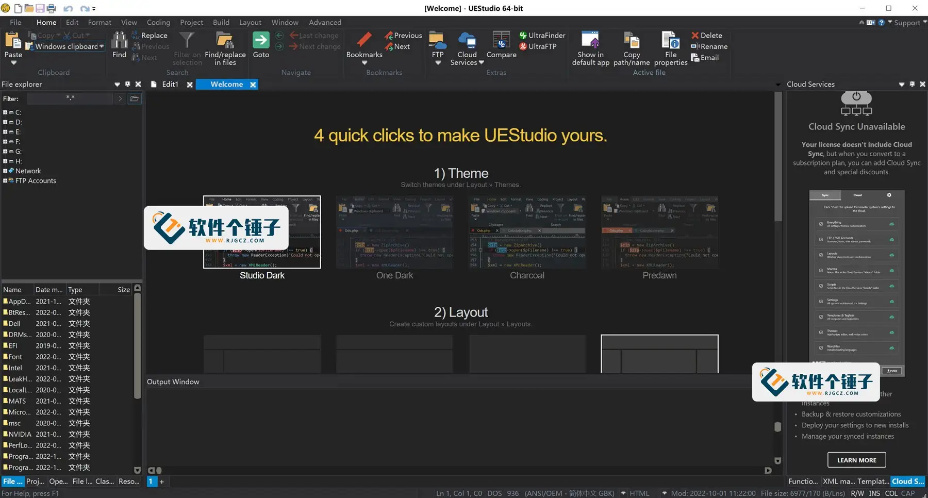This screenshot has width=928, height=498.
Task: Launch UltraFinder
Action: pos(542,35)
